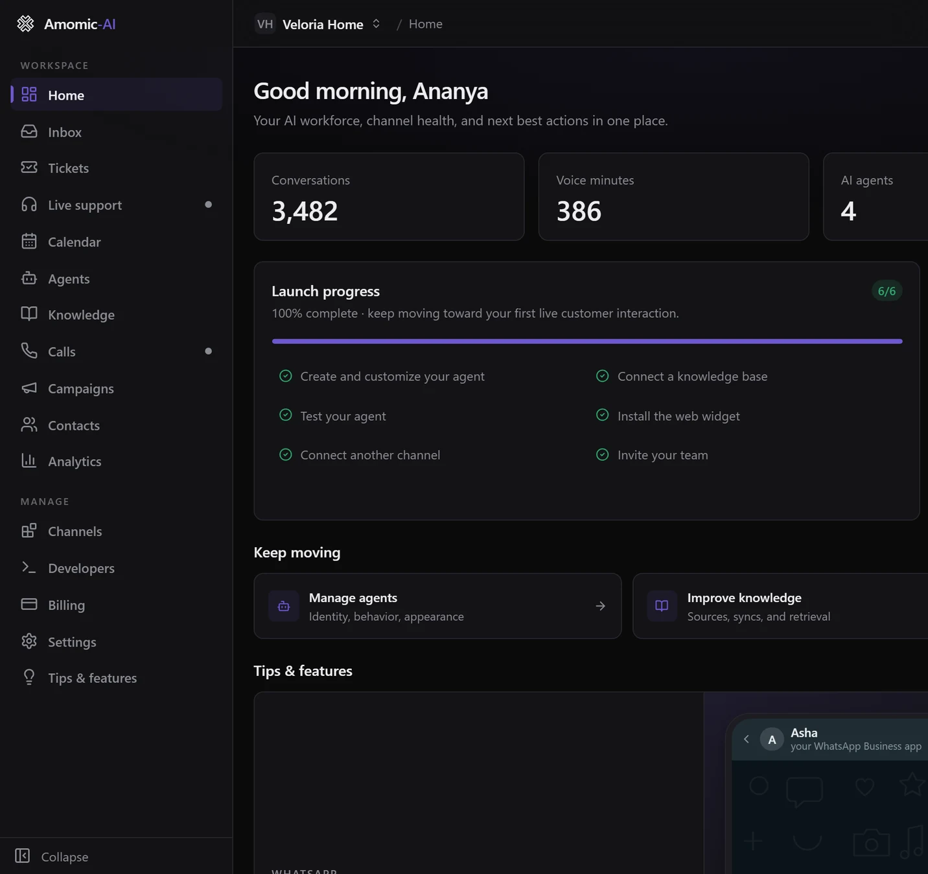Open Home in the sidebar

[x=117, y=95]
